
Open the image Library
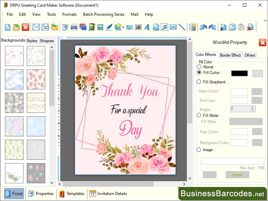237,175
